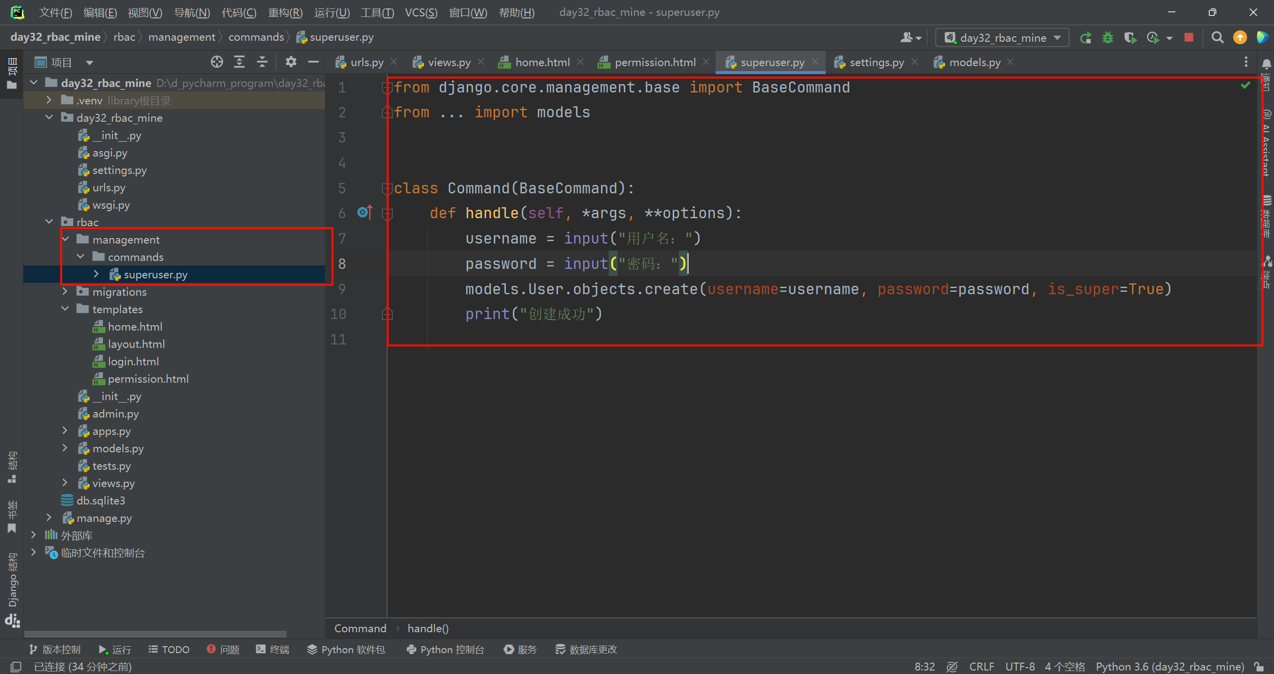Open the VCS(S) menu
Screen dimensions: 1274x674
point(421,12)
